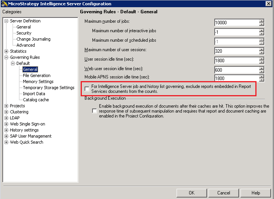Expand the LDAP tree node
This screenshot has width=274, height=199.
click(x=6, y=118)
